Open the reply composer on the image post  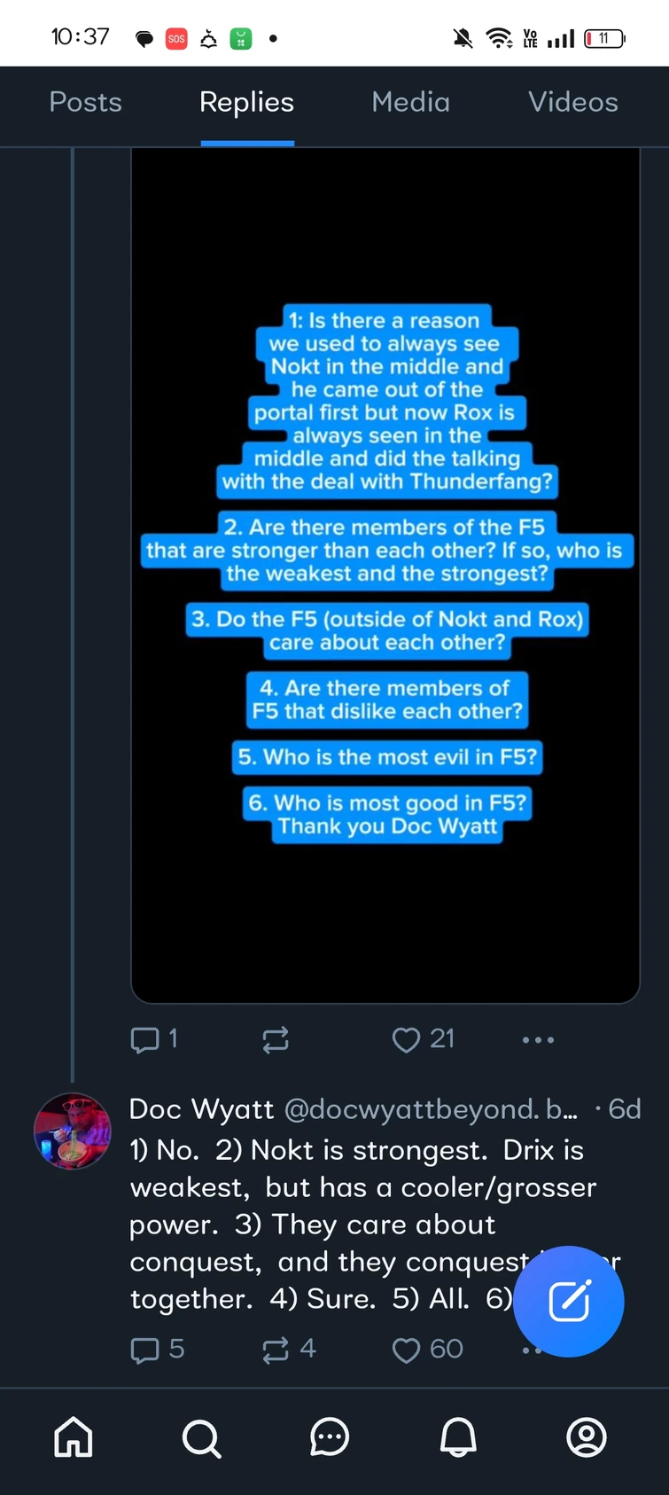click(x=145, y=1039)
